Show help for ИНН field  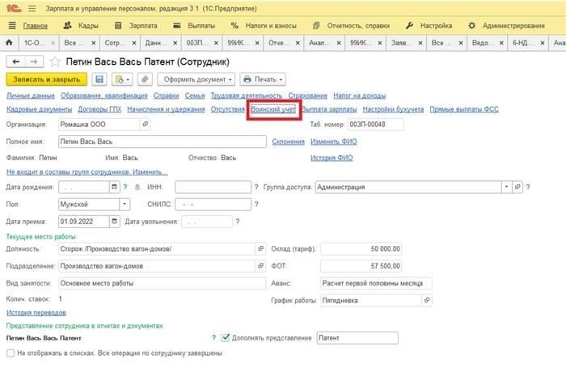256,187
